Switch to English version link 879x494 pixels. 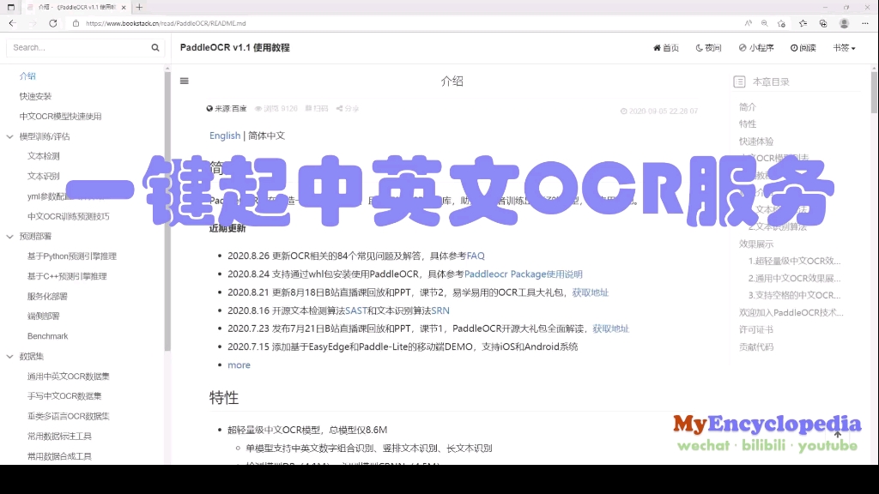click(225, 136)
